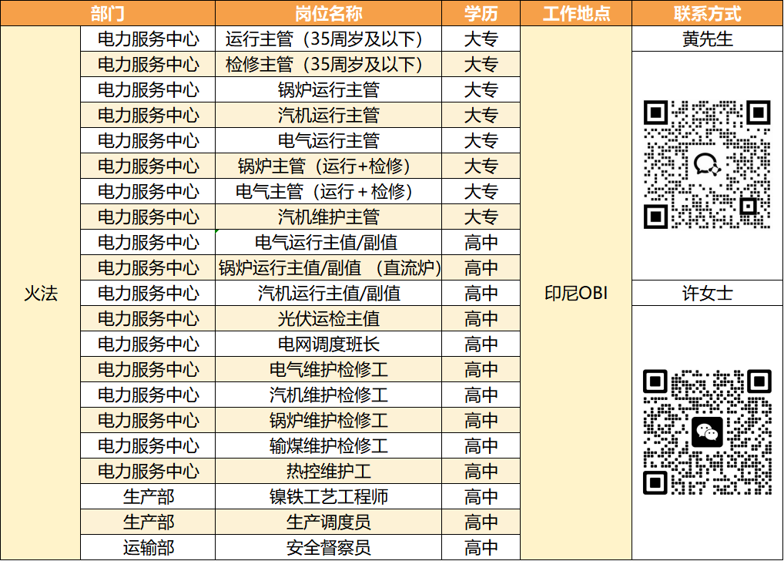The height and width of the screenshot is (561, 784).
Task: Select 高中 cell in 电网调度班长 row
Action: coord(481,344)
